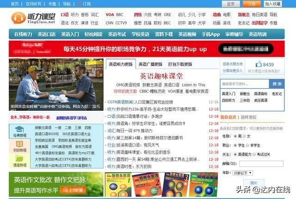Viewport: 296px width, 199px height.
Task: Open 英语视频 in main navigation
Action: 187,34
